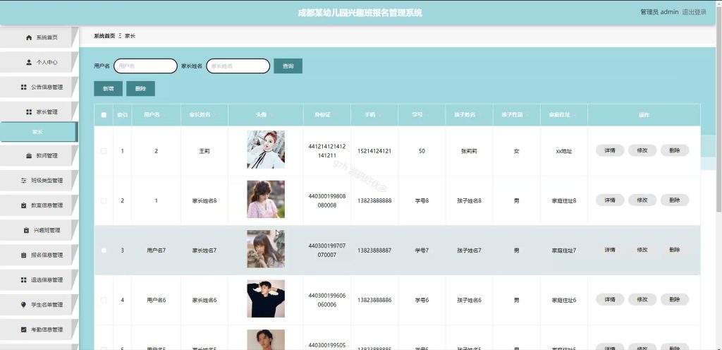Open the 退选信息管理 menu

[x=39, y=280]
